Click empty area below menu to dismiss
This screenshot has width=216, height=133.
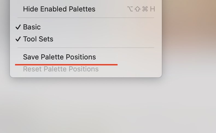click(x=109, y=109)
